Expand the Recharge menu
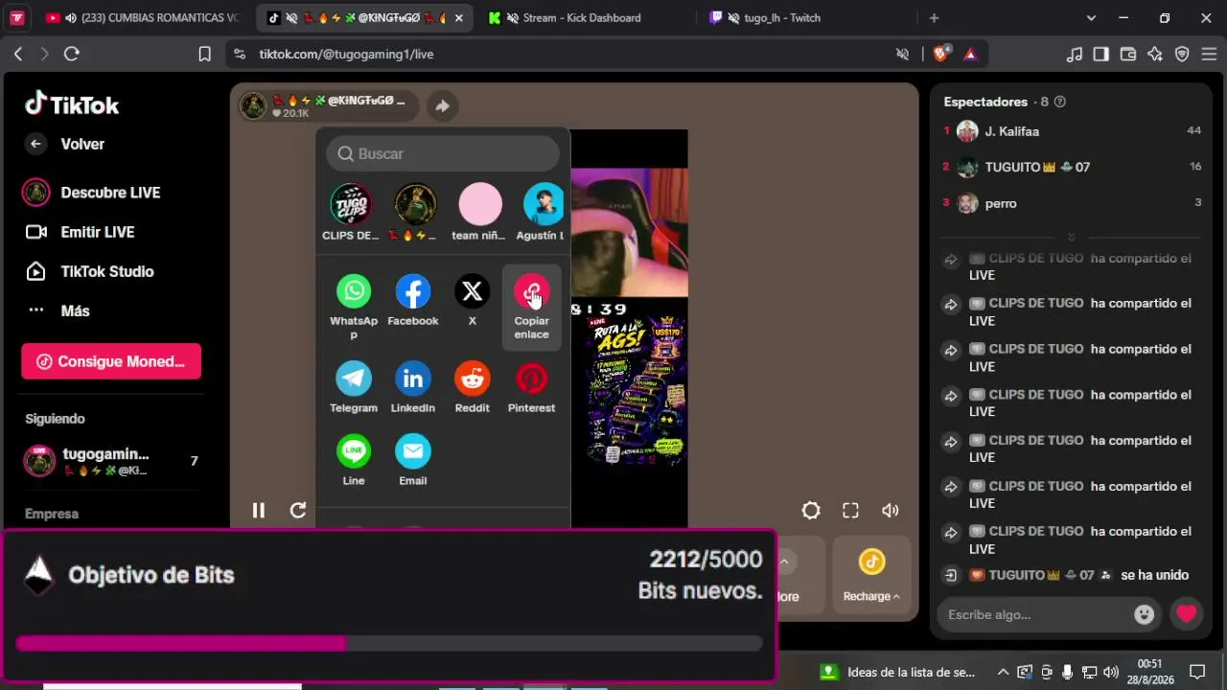 pyautogui.click(x=871, y=575)
